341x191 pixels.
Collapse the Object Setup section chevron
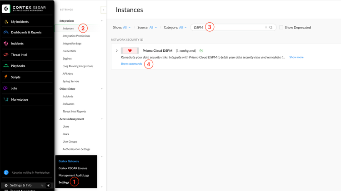click(x=101, y=89)
